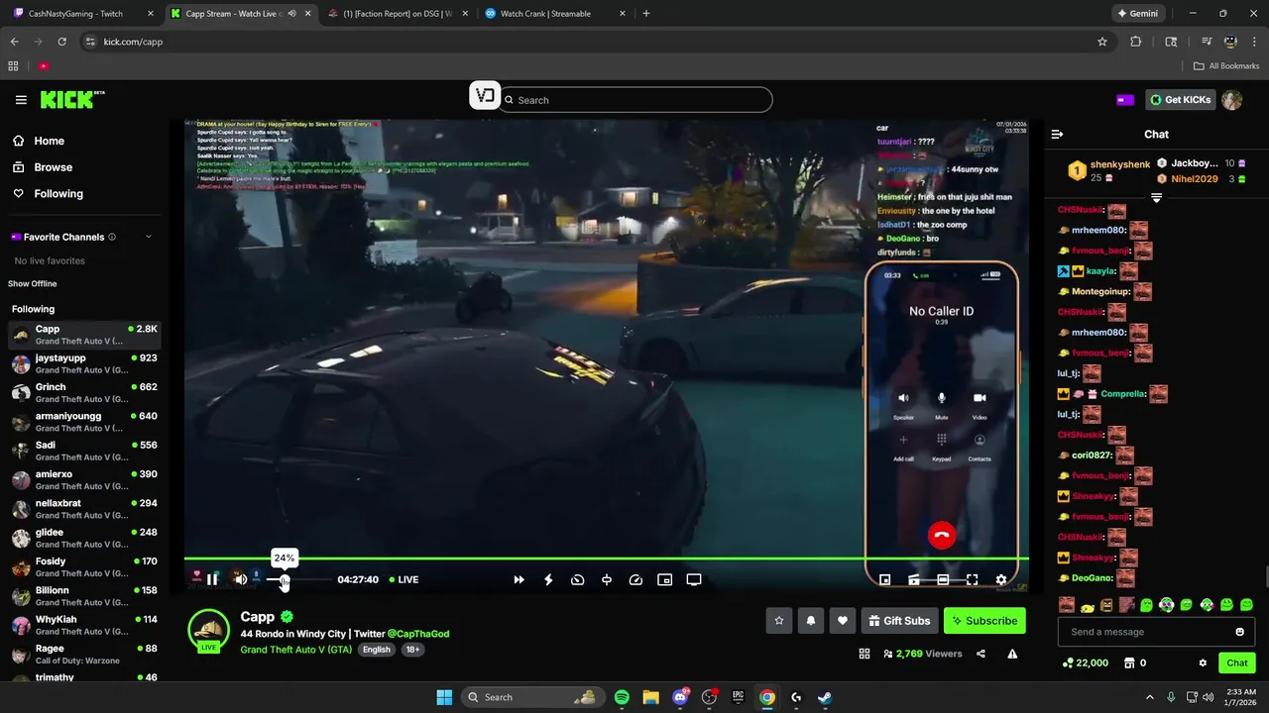The image size is (1269, 713).
Task: Click the green Subscribe button
Action: (x=984, y=621)
